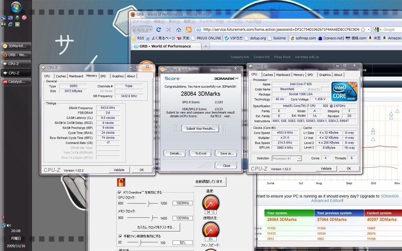Open the Mainboard tab in processor CPU-Z
Viewport: 402px width, 251px height.
(283, 75)
